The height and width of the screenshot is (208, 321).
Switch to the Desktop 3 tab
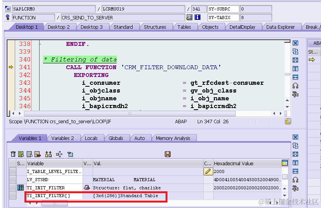(x=91, y=27)
